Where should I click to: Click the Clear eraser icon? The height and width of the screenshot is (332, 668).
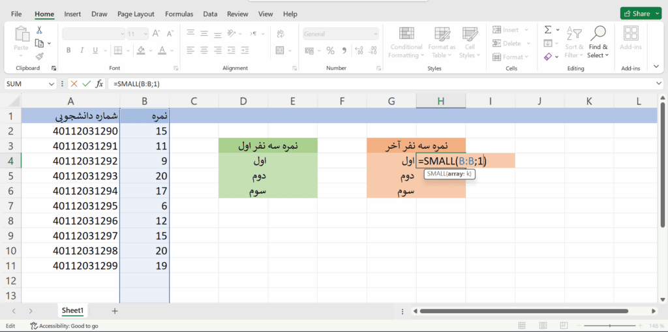pyautogui.click(x=548, y=57)
